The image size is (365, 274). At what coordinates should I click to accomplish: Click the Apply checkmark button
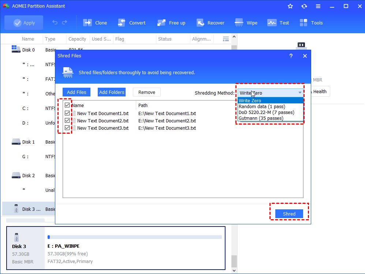pyautogui.click(x=24, y=23)
